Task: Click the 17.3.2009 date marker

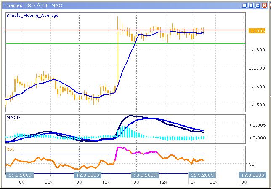Action: 252,175
